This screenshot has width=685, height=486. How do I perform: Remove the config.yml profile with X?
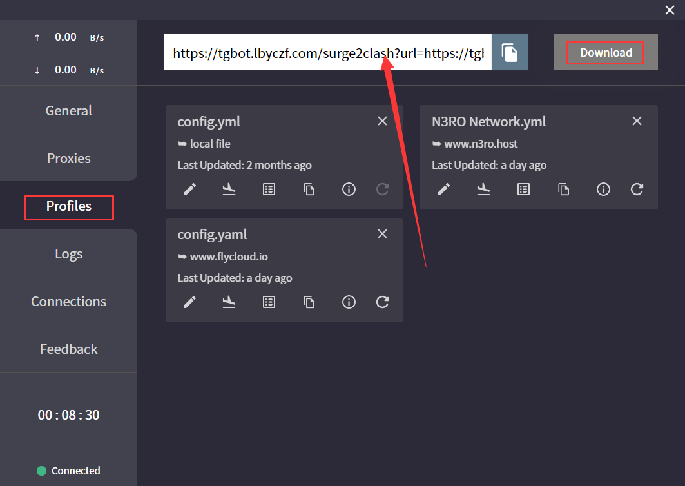[x=382, y=121]
